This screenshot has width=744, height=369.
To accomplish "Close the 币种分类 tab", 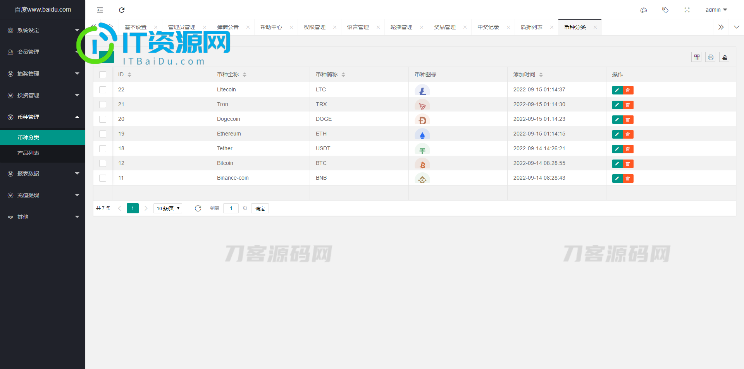I will coord(595,27).
